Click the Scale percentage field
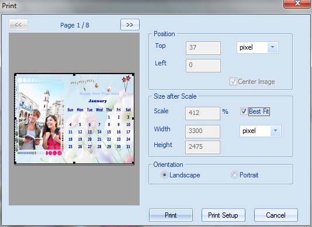The height and width of the screenshot is (227, 312). point(203,113)
